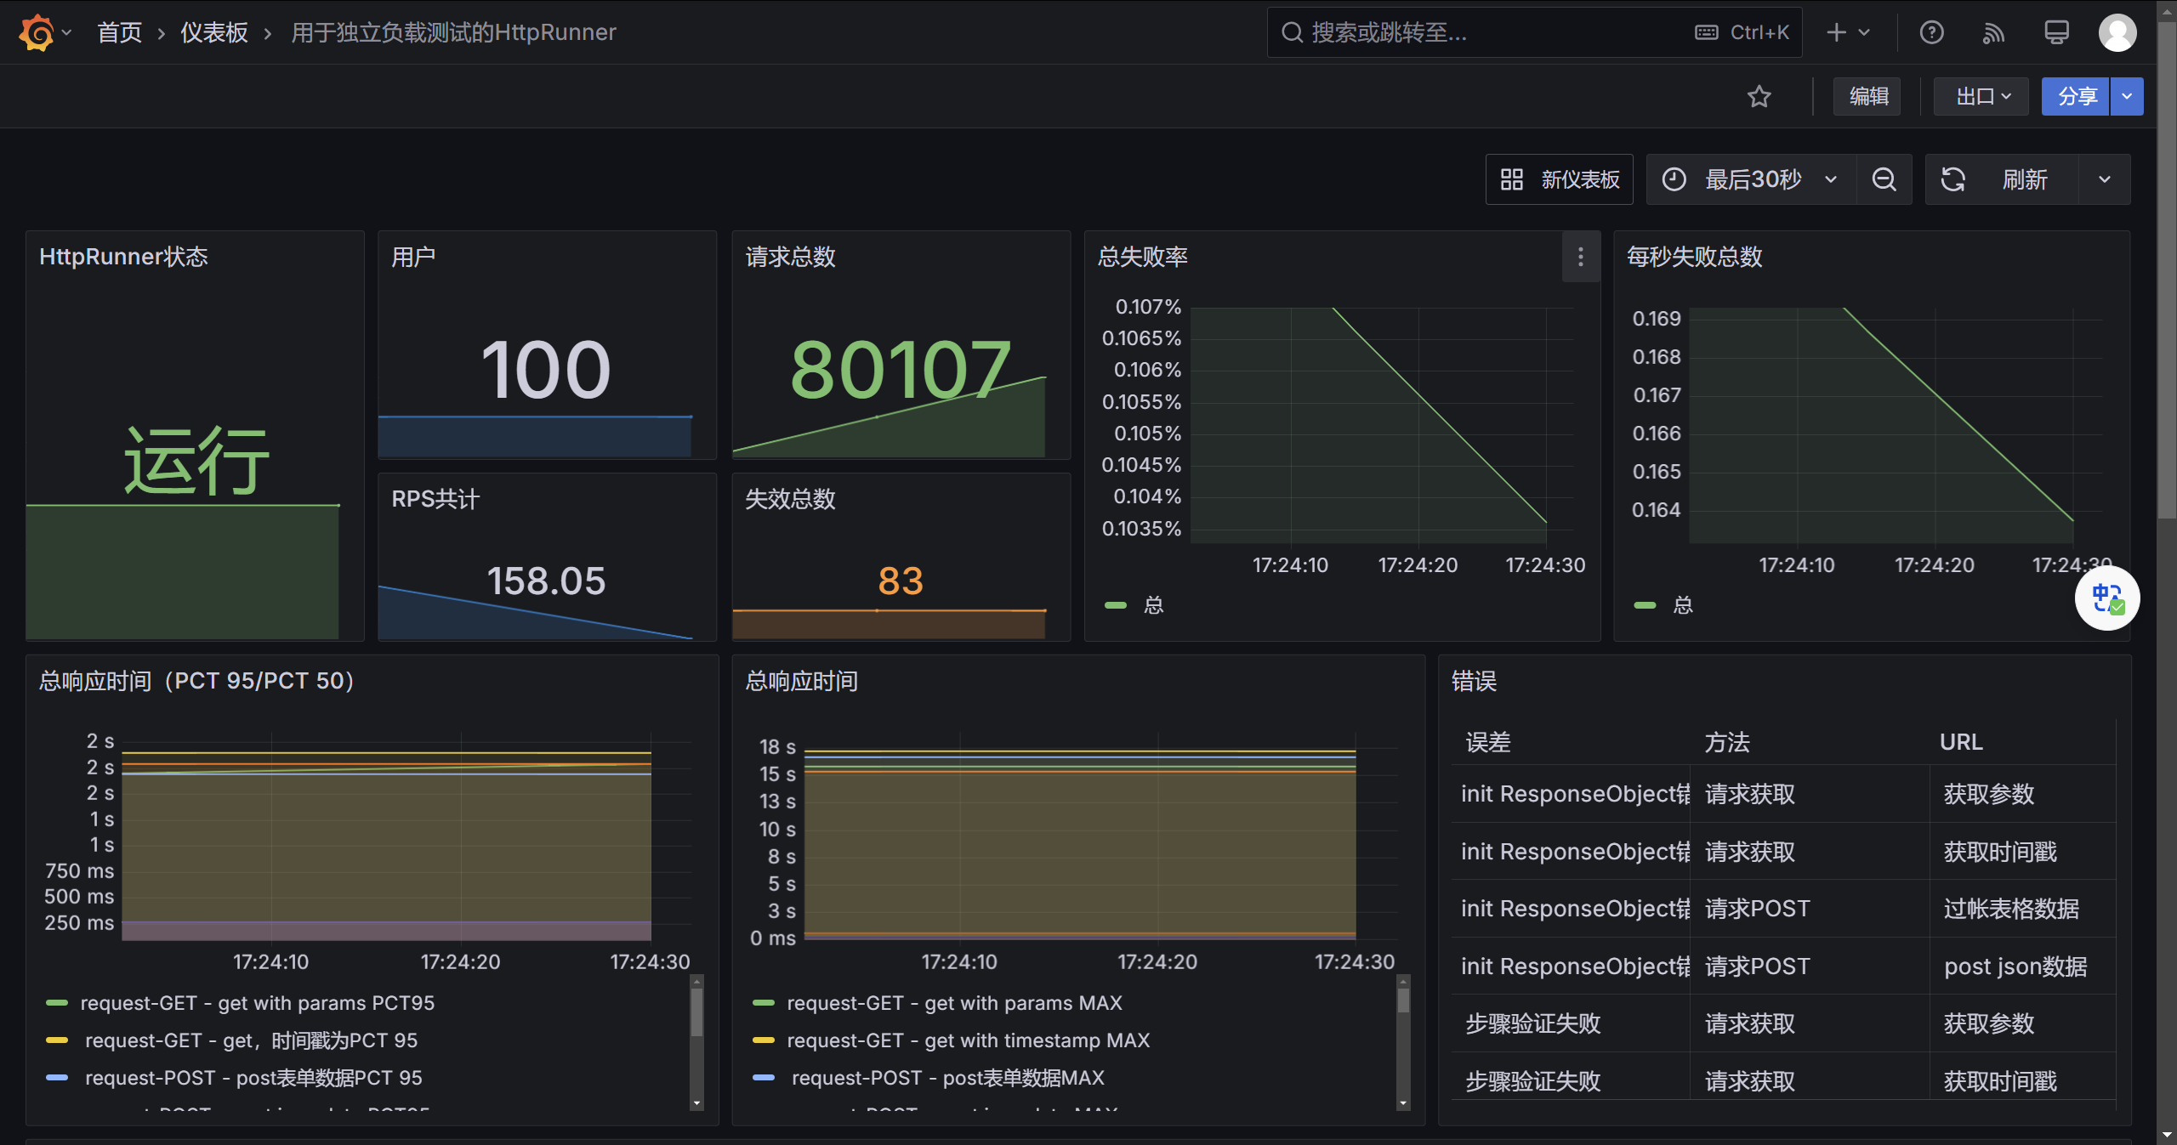Click the 总响应时间（PCT 95/PCT 50）panel title
2177x1145 pixels.
(x=196, y=681)
